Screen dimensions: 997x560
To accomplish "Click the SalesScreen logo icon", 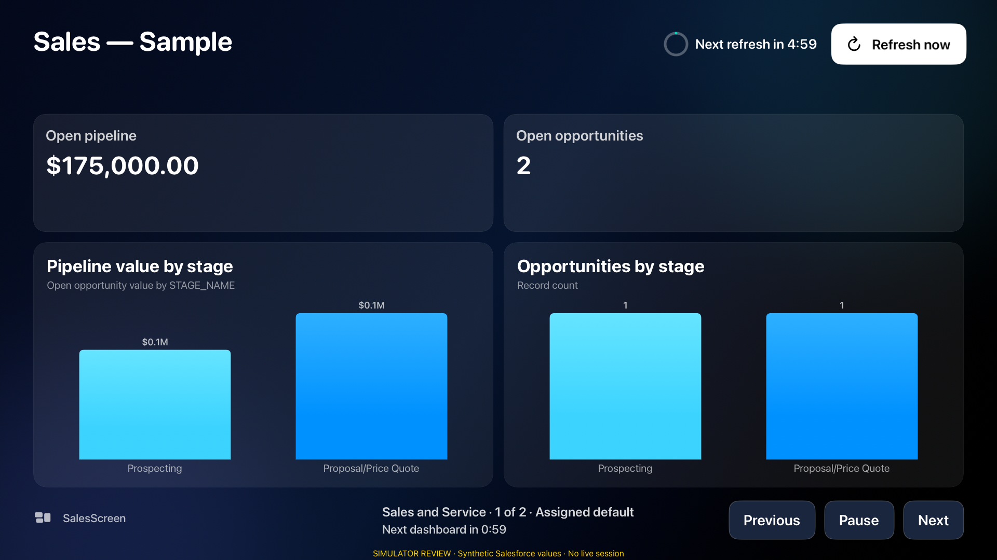I will coord(43,517).
